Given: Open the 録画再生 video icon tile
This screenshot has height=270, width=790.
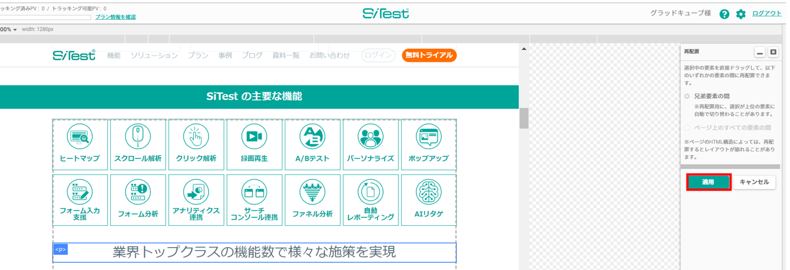Looking at the screenshot, I should [x=254, y=145].
